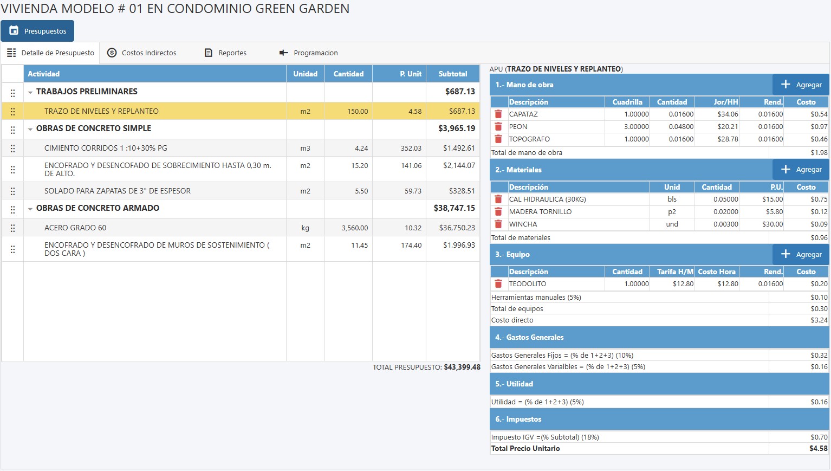Collapse the TRABAJOS PRELIMINARES group
The width and height of the screenshot is (831, 471).
(30, 93)
